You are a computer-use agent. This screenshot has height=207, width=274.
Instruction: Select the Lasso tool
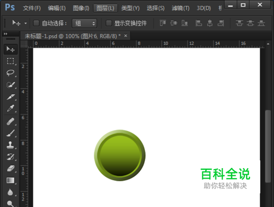point(10,73)
